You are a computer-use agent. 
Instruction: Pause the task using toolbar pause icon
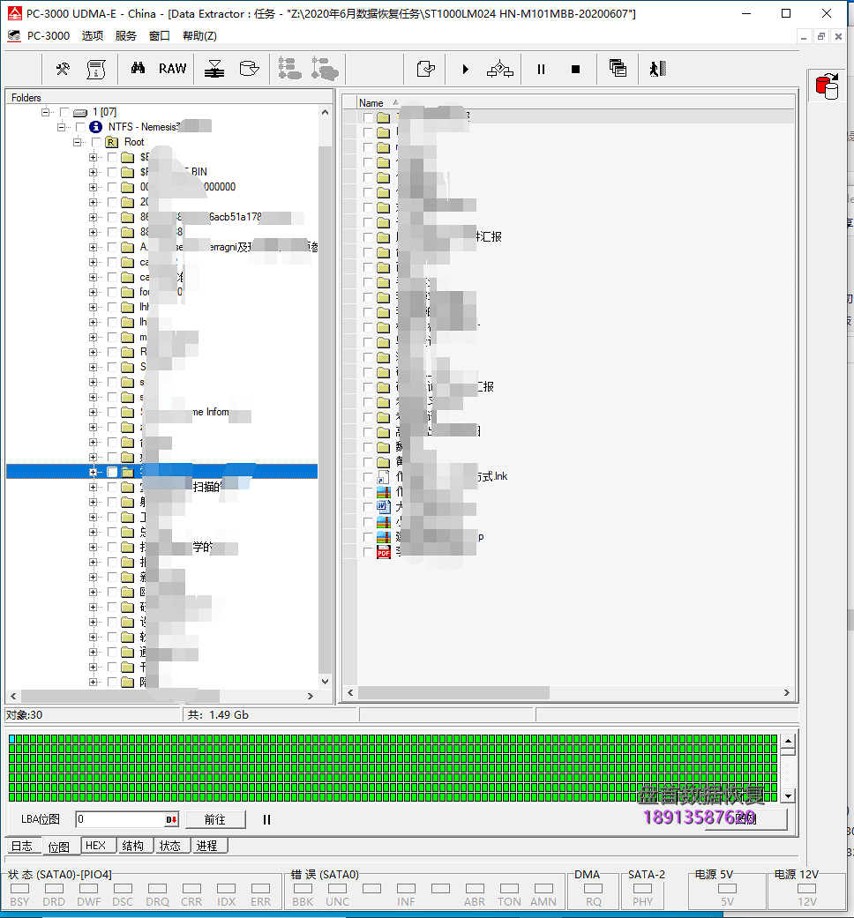click(541, 69)
